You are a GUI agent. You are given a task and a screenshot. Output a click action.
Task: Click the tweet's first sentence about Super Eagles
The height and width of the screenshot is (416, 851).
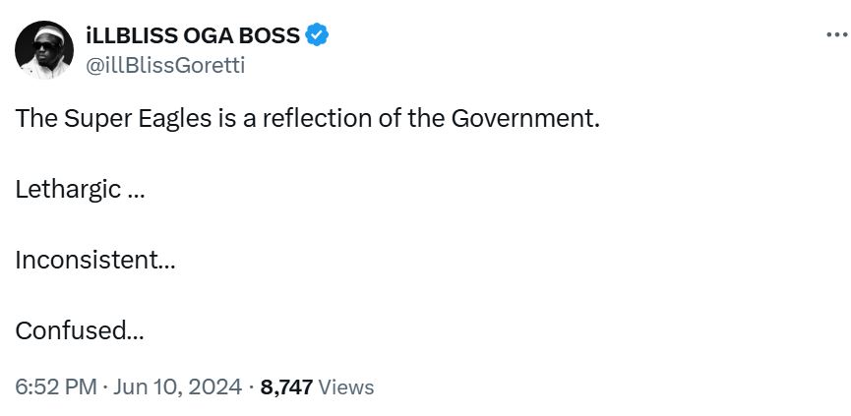click(x=307, y=120)
